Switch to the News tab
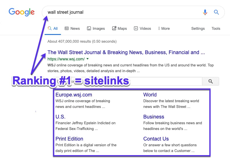 [72, 28]
